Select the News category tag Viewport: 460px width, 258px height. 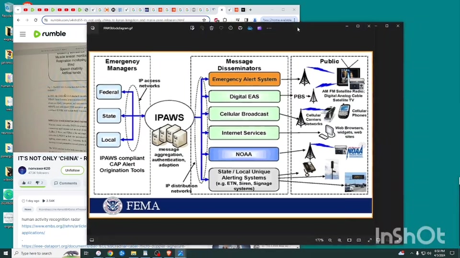pos(28,209)
